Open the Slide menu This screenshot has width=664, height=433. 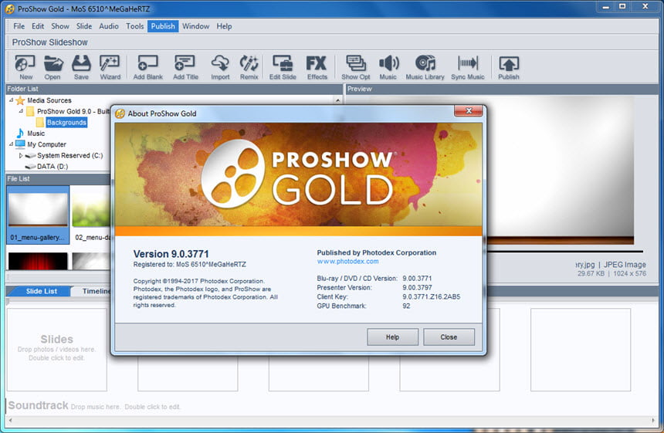click(x=84, y=26)
